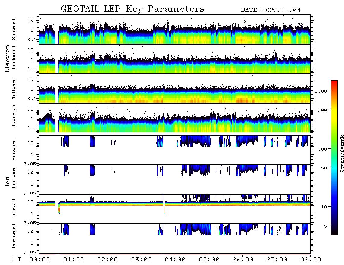The width and height of the screenshot is (344, 265).
Task: Click '0.05' axis label of Ion Dawnward panel
Action: tap(30, 252)
